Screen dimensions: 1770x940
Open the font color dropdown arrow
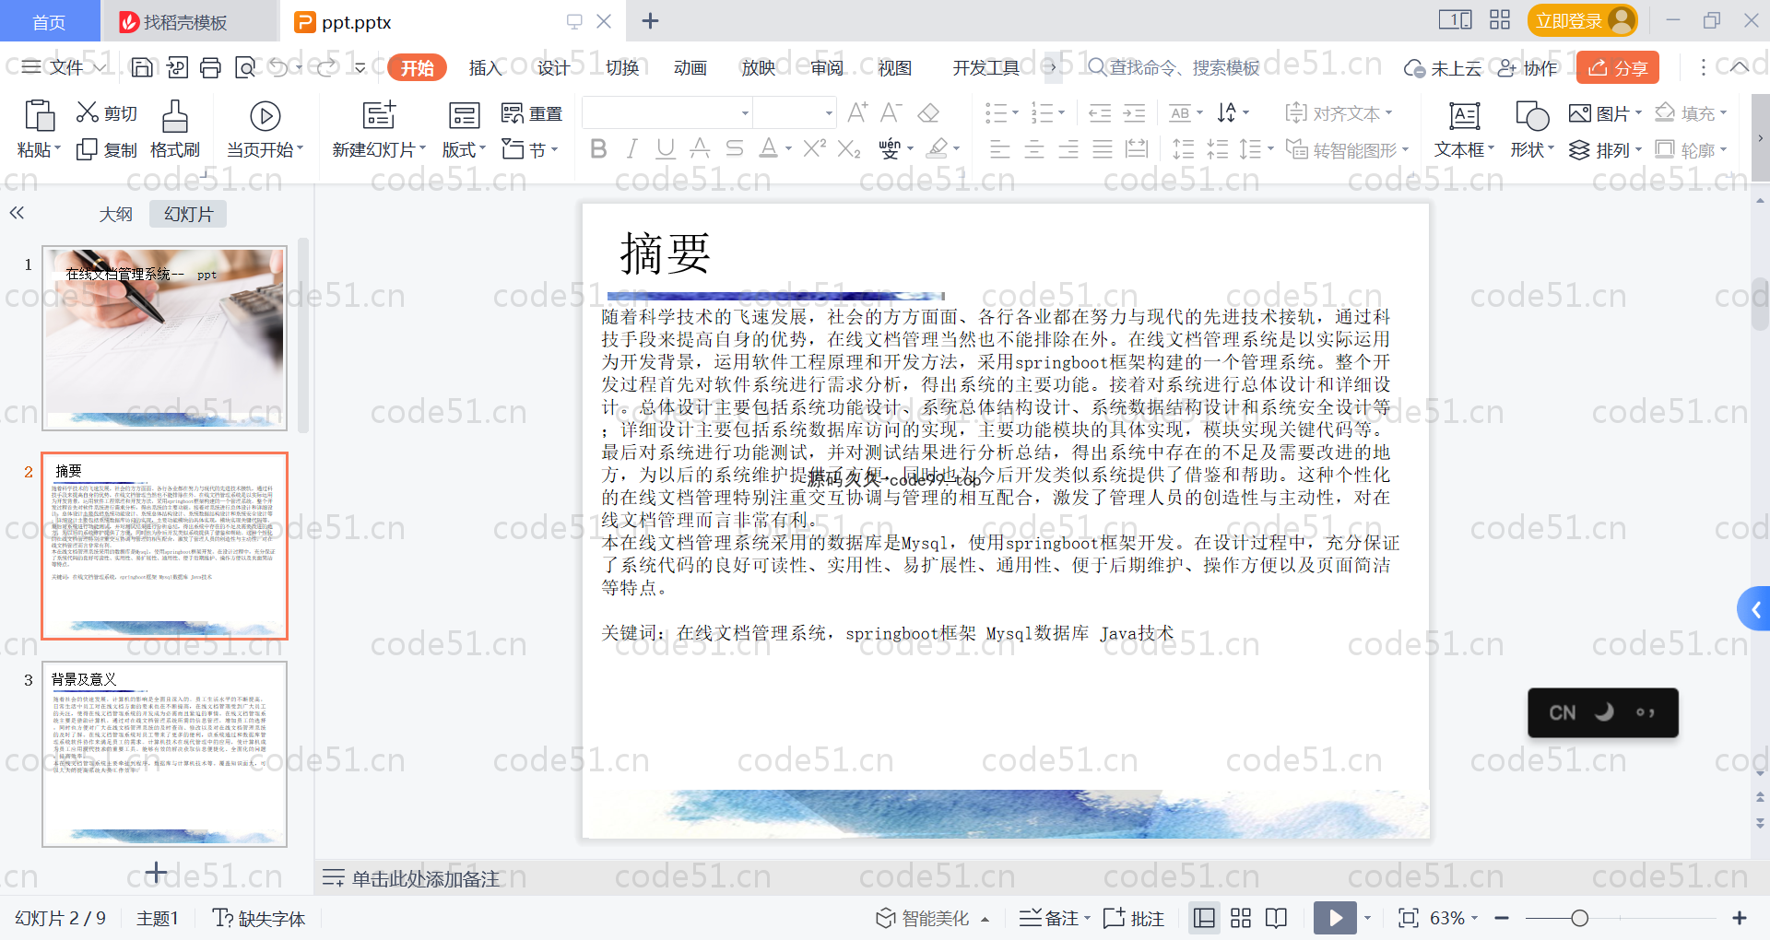[x=788, y=149]
